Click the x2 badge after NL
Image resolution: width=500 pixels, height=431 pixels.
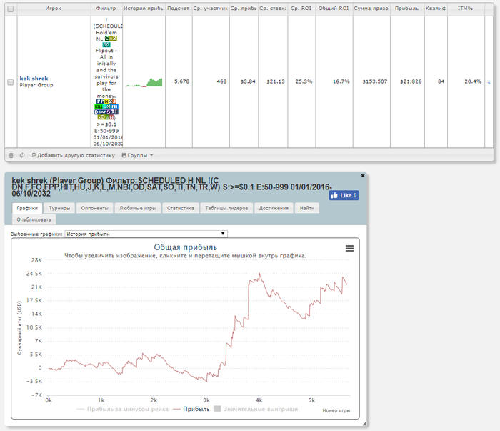(113, 39)
